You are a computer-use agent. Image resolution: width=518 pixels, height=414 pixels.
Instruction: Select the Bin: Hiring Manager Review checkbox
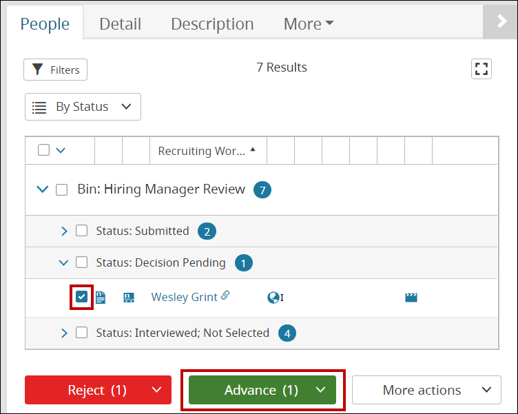point(62,189)
